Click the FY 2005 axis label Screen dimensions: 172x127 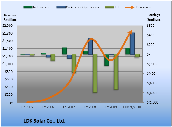pyautogui.click(x=27, y=107)
